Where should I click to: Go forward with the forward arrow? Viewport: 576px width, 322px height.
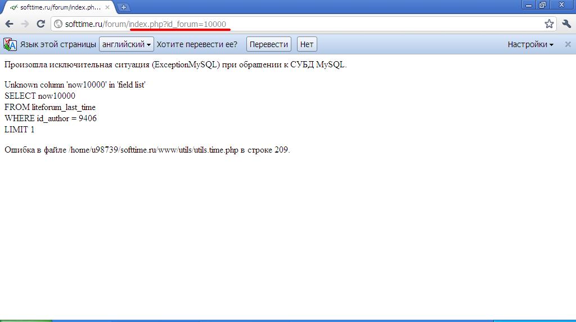click(x=25, y=24)
